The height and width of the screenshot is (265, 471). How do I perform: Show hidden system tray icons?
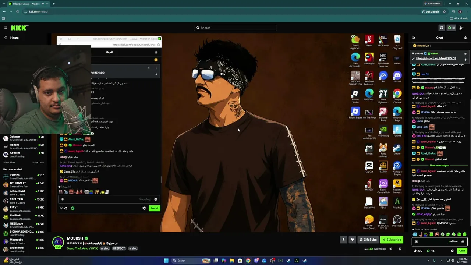tap(428, 261)
